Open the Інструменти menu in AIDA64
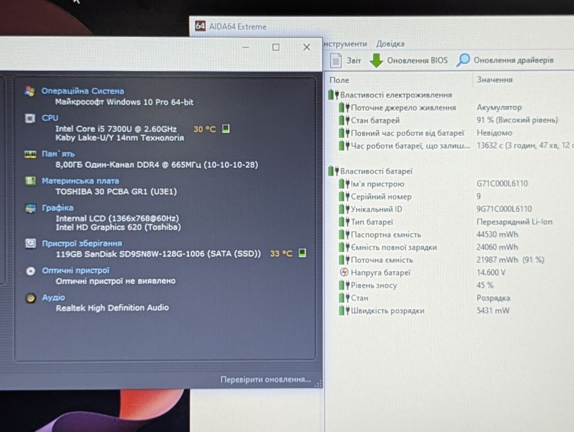Screen dimensions: 574x432 click(x=345, y=44)
